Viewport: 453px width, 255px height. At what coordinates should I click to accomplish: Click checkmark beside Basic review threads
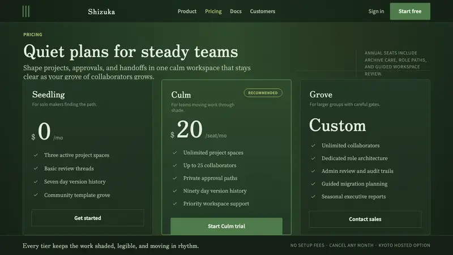tap(36, 168)
